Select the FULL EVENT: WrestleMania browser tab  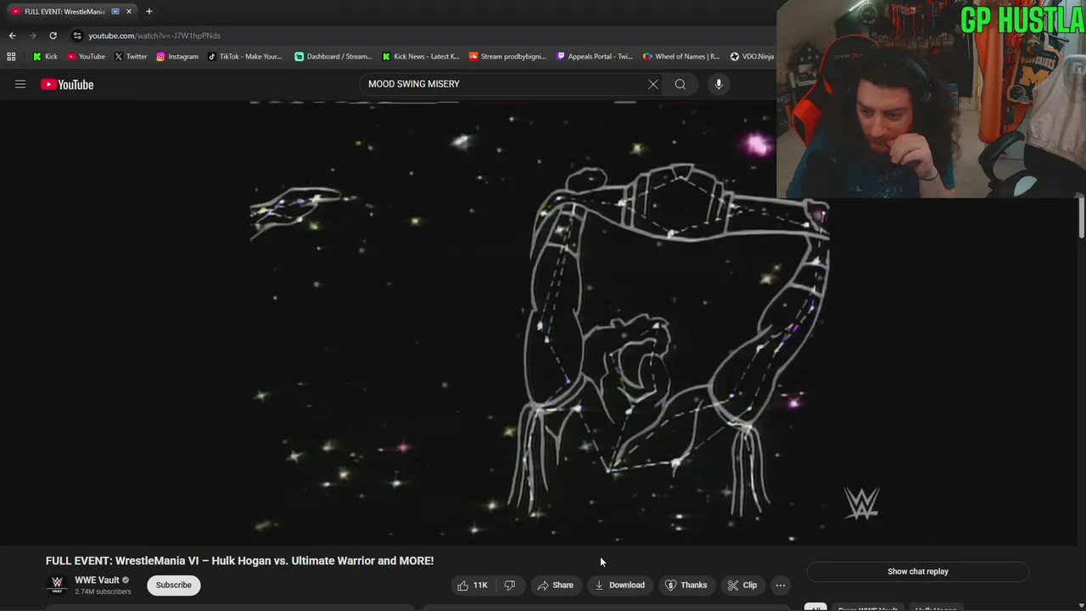(x=71, y=12)
